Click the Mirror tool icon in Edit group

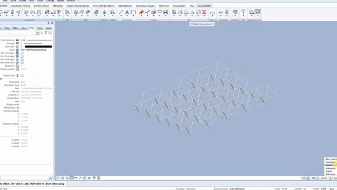(192, 12)
